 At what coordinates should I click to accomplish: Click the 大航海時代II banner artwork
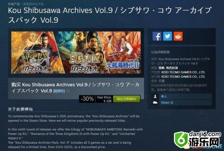tap(123, 52)
